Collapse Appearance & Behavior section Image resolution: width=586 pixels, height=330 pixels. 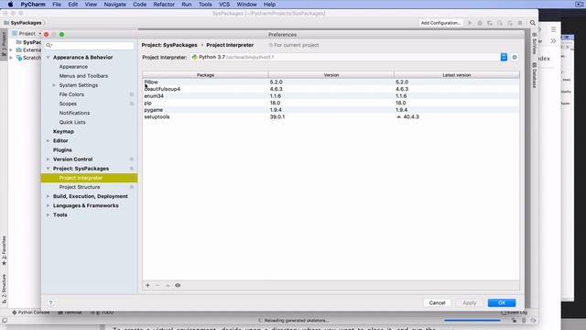click(x=49, y=57)
